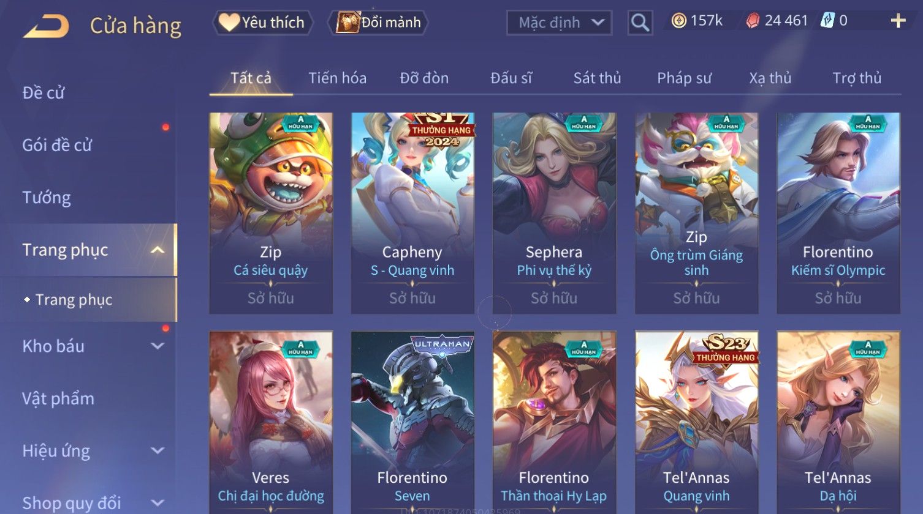This screenshot has width=923, height=514.
Task: Open the Mặc định sort dropdown
Action: [x=559, y=23]
